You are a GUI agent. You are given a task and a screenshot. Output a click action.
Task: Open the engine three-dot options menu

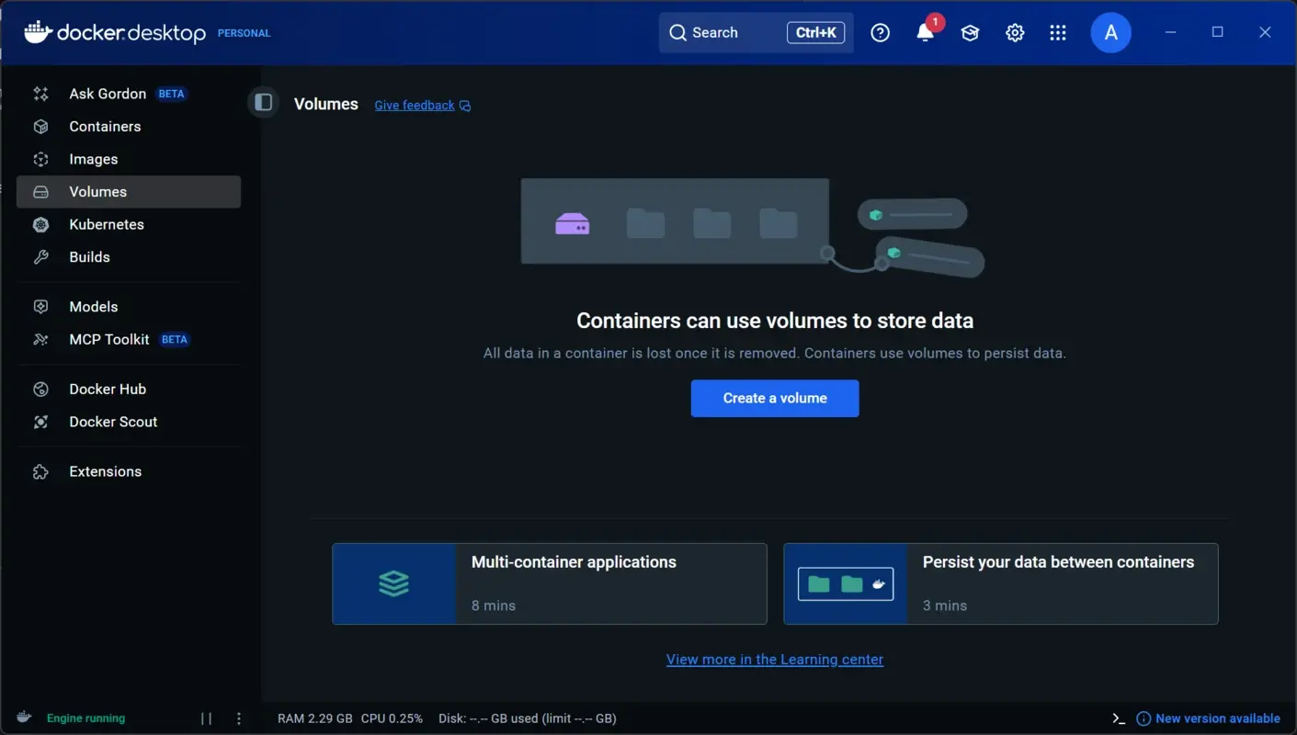(238, 718)
